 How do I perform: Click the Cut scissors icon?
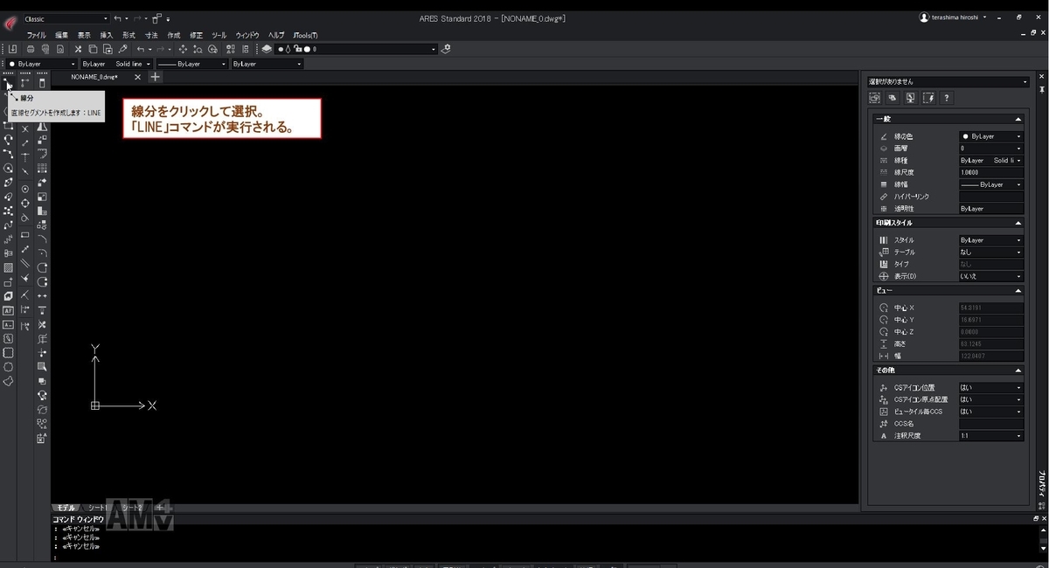(x=78, y=49)
